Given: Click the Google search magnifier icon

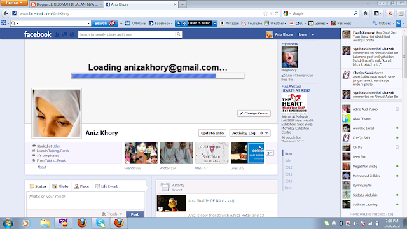Looking at the screenshot, I should tap(355, 13).
